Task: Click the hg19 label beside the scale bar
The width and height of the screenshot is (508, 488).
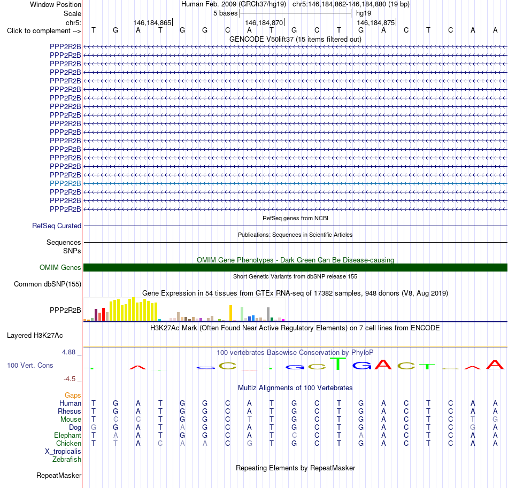Action: point(364,13)
